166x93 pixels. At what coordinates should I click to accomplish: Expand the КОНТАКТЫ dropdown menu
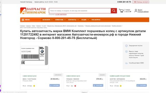[x=73, y=20]
